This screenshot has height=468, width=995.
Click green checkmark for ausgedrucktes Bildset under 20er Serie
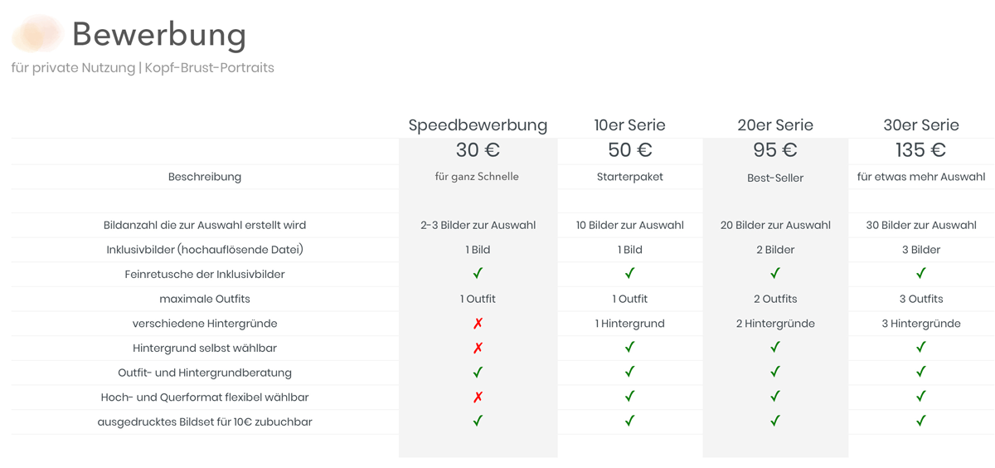(775, 421)
